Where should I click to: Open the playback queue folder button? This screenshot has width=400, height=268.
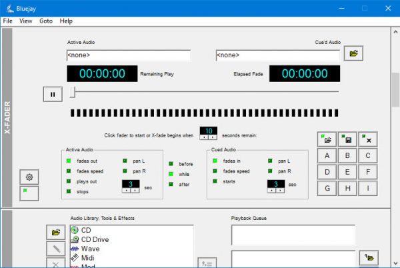(369, 258)
